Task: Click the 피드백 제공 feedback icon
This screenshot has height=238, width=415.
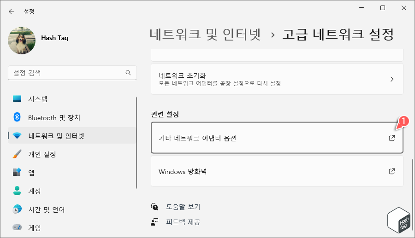Action: click(154, 222)
